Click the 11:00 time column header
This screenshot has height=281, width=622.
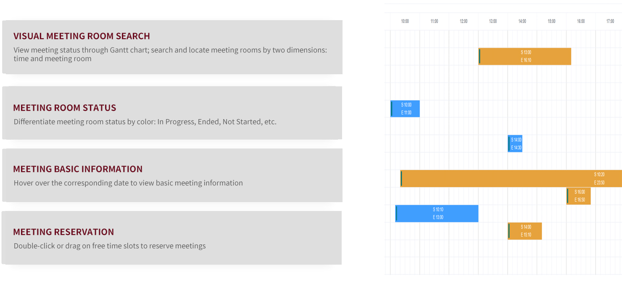click(435, 21)
